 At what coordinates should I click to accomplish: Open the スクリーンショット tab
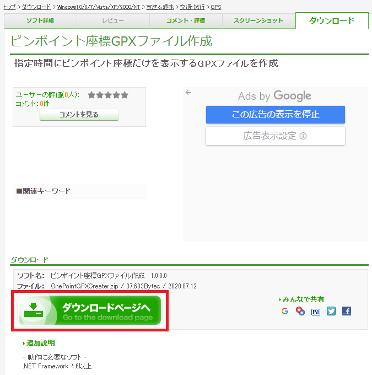coord(258,21)
